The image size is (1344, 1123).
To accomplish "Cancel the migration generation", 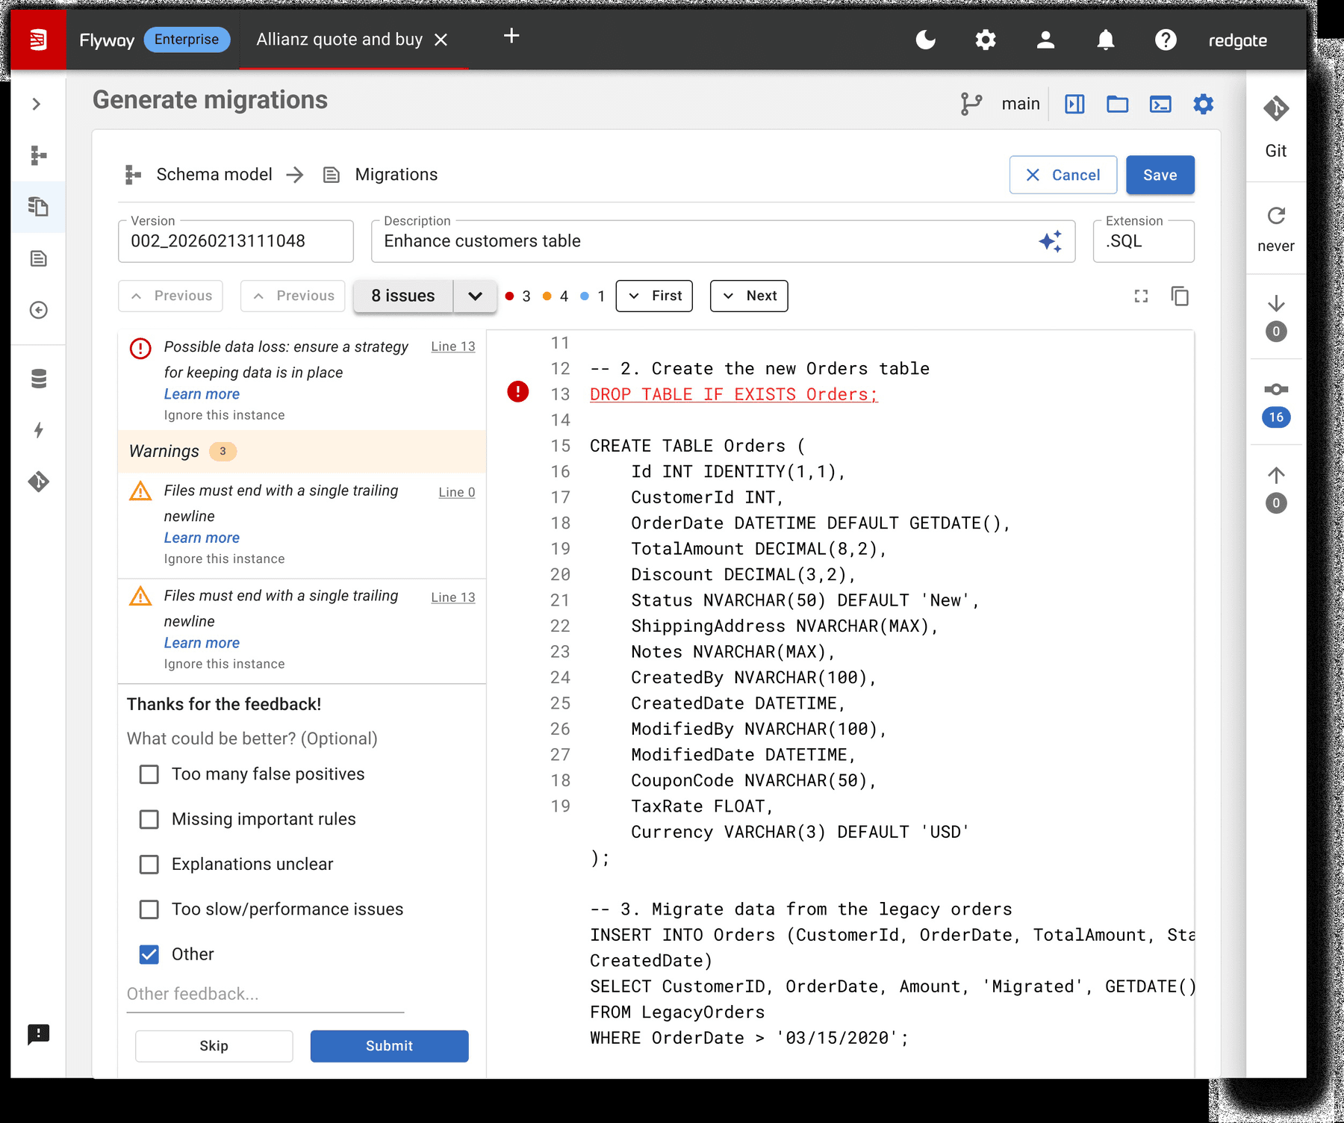I will point(1063,175).
